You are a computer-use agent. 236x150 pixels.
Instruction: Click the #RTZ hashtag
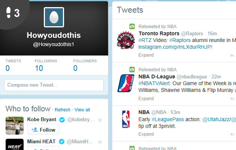click(145, 40)
